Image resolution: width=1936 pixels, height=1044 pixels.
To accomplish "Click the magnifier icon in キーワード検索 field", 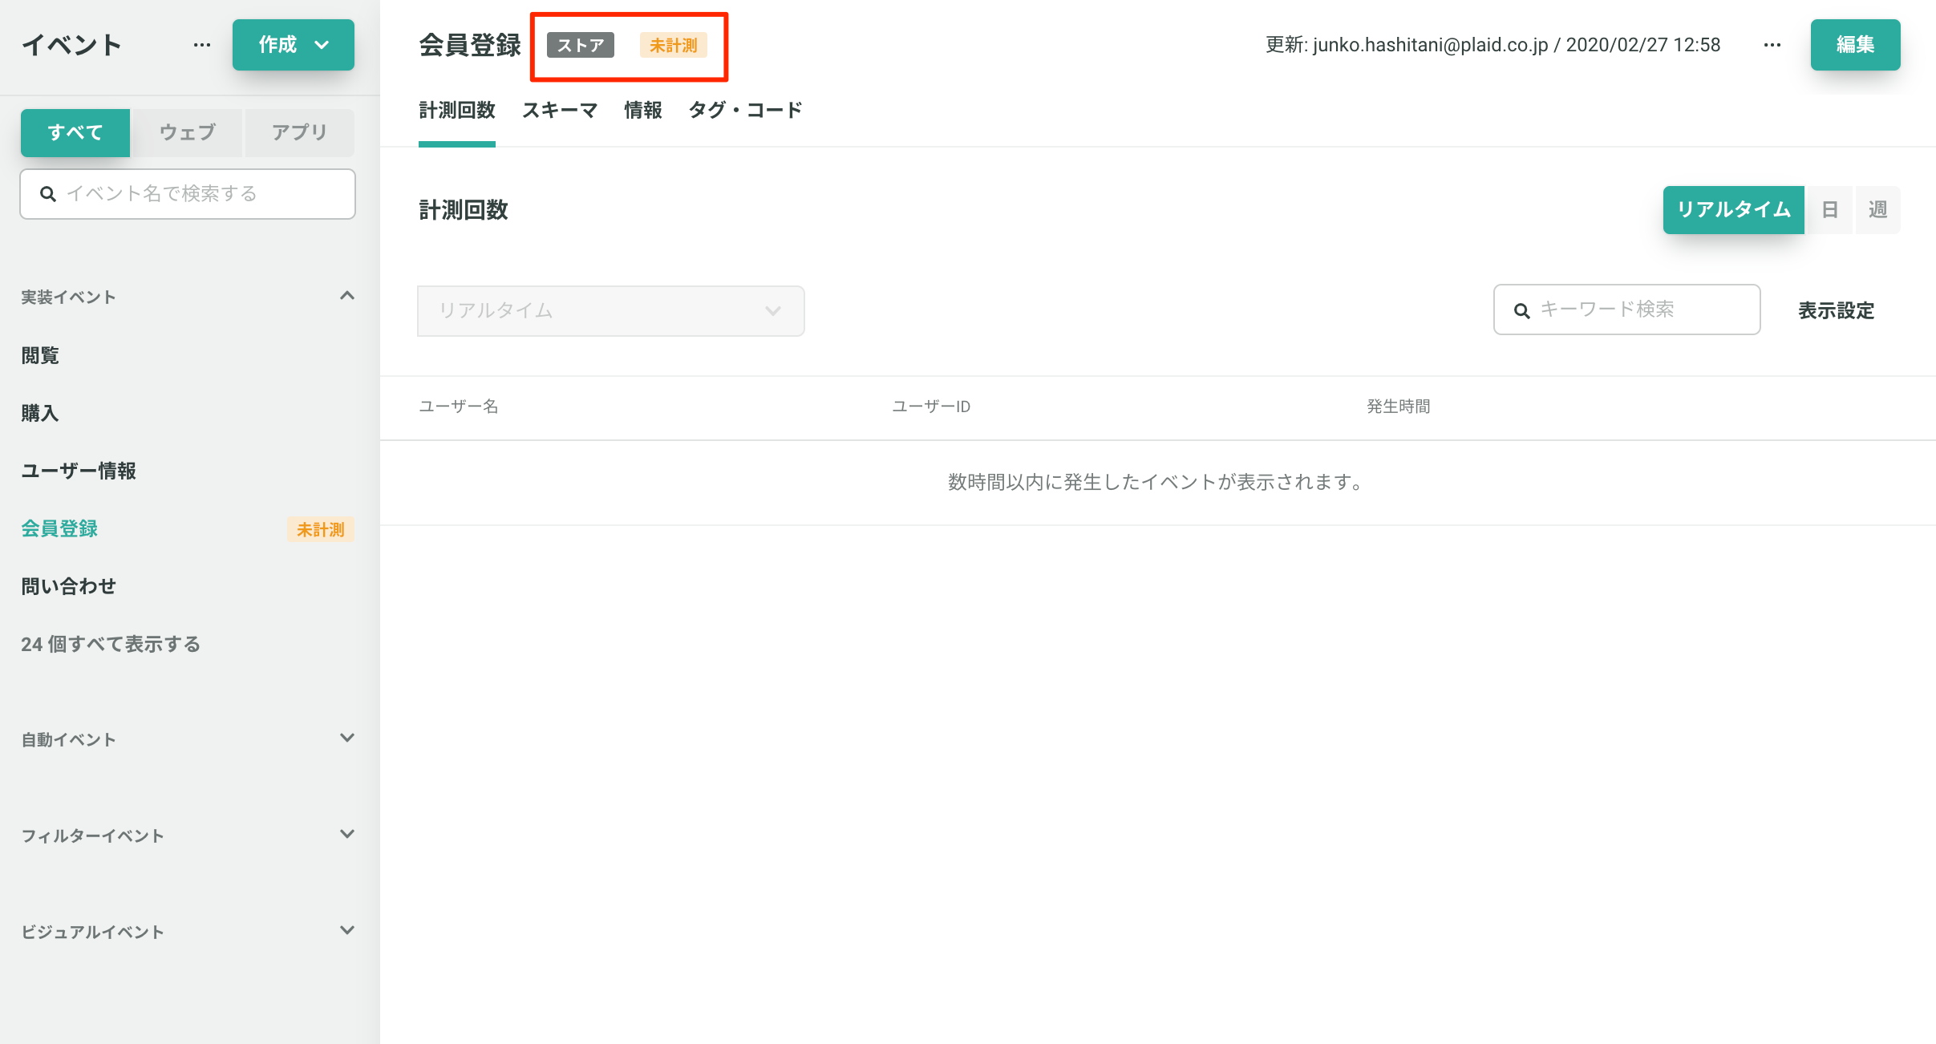I will coord(1521,310).
